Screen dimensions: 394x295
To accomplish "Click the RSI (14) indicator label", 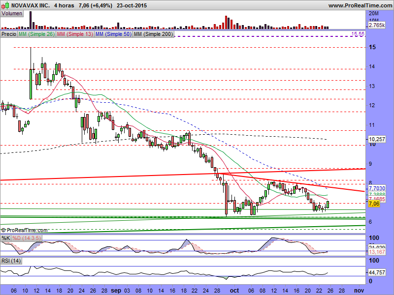I will pyautogui.click(x=11, y=261).
